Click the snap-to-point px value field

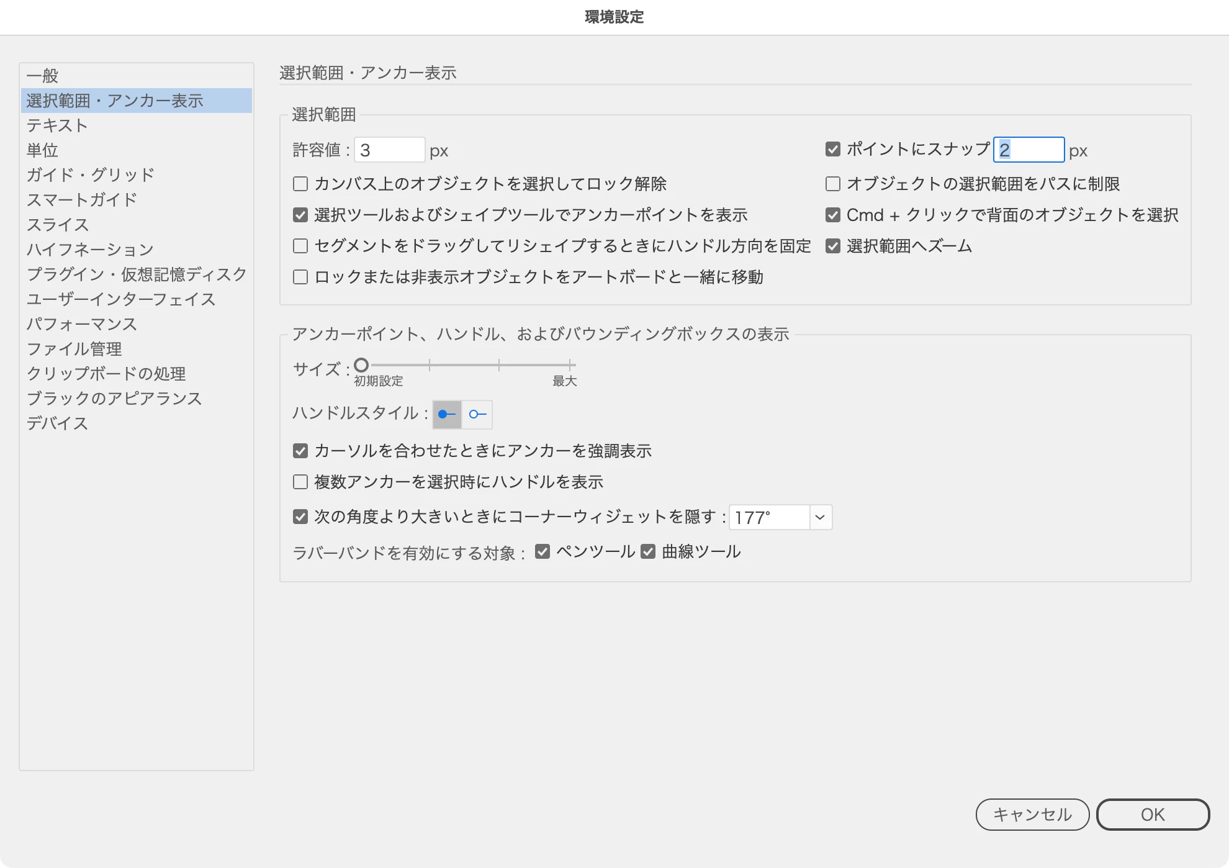(1029, 150)
